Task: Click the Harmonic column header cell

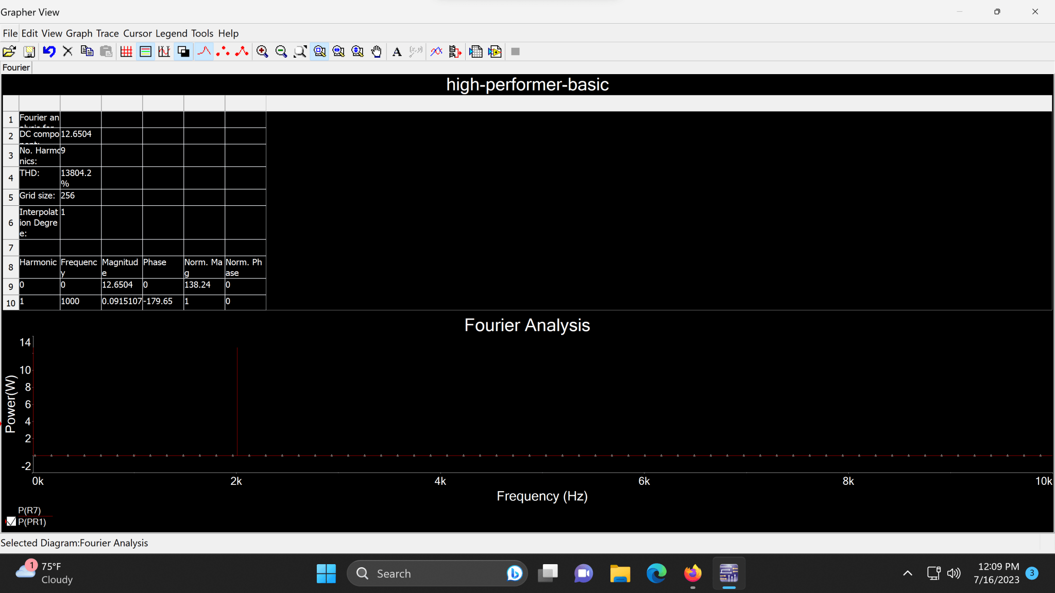Action: coord(39,267)
